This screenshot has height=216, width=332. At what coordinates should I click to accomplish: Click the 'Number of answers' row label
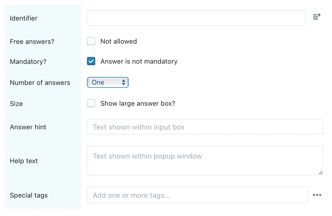40,83
